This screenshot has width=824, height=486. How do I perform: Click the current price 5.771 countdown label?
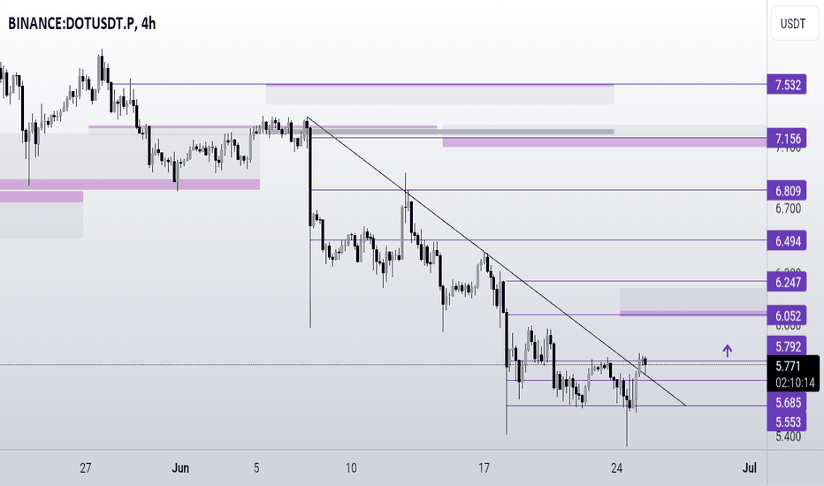(x=794, y=374)
